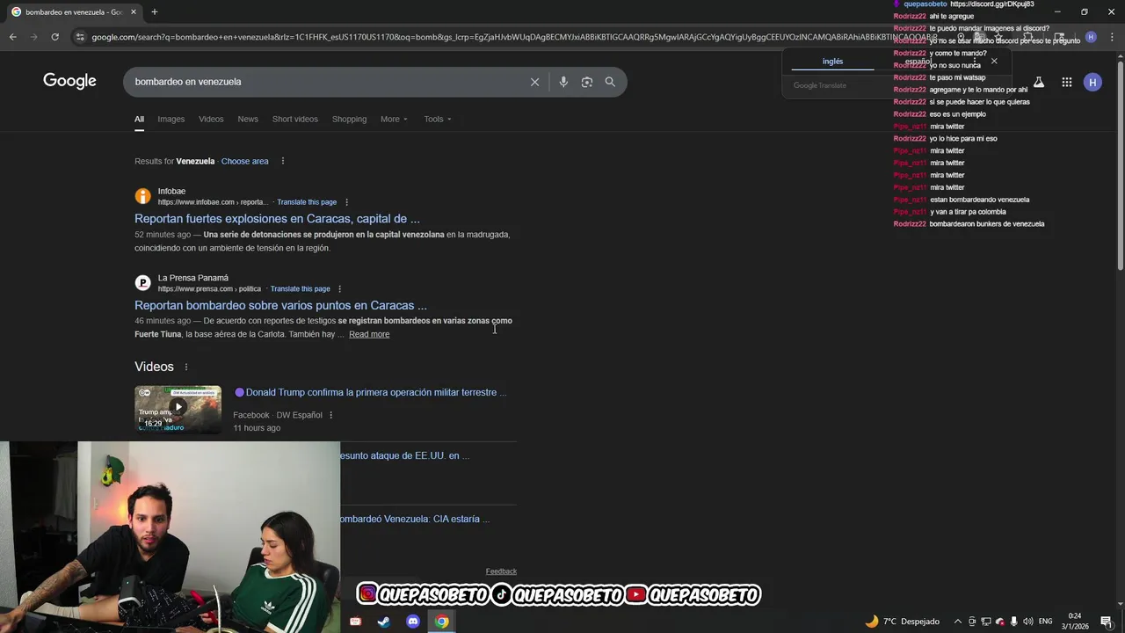Translate the La Prensa Panamá page

(x=301, y=289)
